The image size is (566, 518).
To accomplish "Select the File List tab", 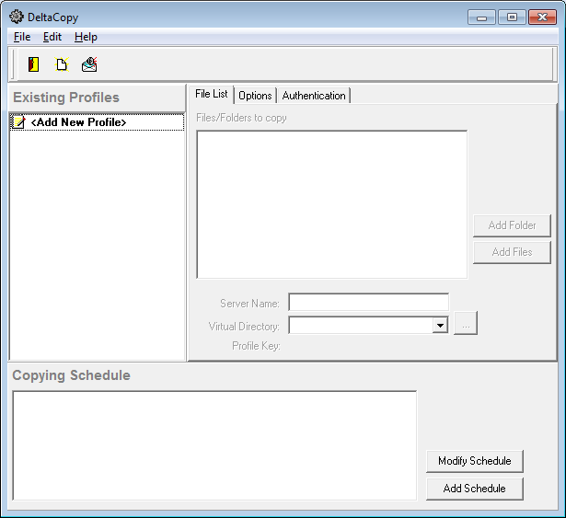I will [x=212, y=95].
